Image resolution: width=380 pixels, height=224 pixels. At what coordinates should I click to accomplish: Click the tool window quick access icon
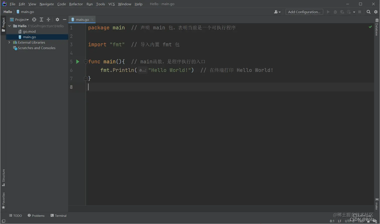pos(4,221)
